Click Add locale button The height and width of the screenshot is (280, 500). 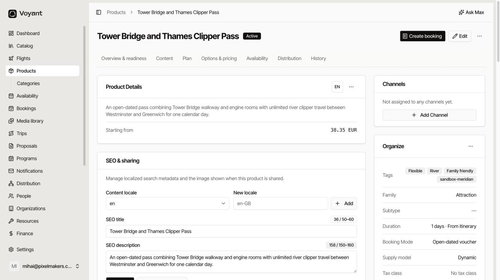pos(344,204)
